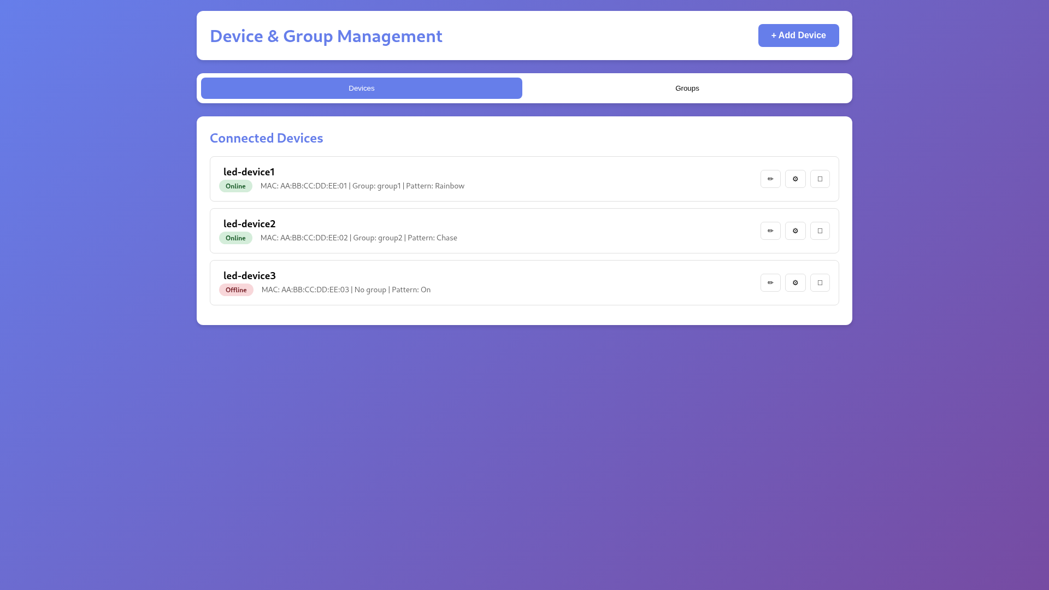Click the Online badge on led-device2
Screen dimensions: 1049x590
point(235,238)
